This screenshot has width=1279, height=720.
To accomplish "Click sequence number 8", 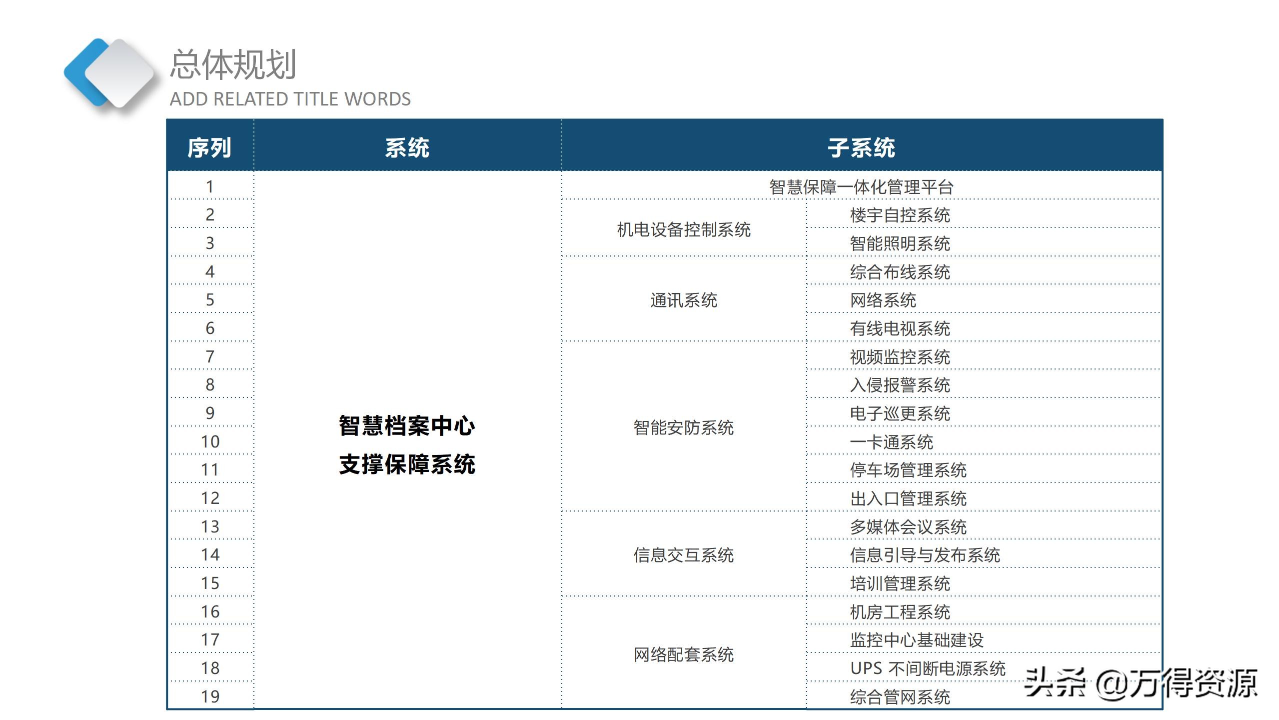I will [x=210, y=385].
